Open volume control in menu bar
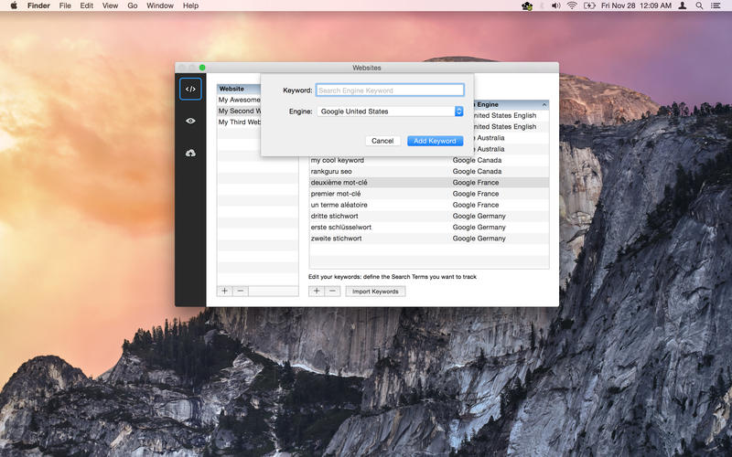732x457 pixels. pos(555,5)
